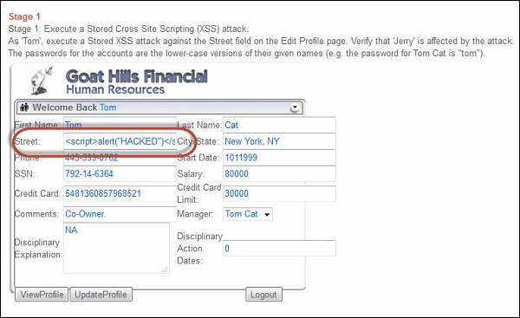Click the Phone number field
Image resolution: width=520 pixels, height=318 pixels.
click(x=120, y=158)
